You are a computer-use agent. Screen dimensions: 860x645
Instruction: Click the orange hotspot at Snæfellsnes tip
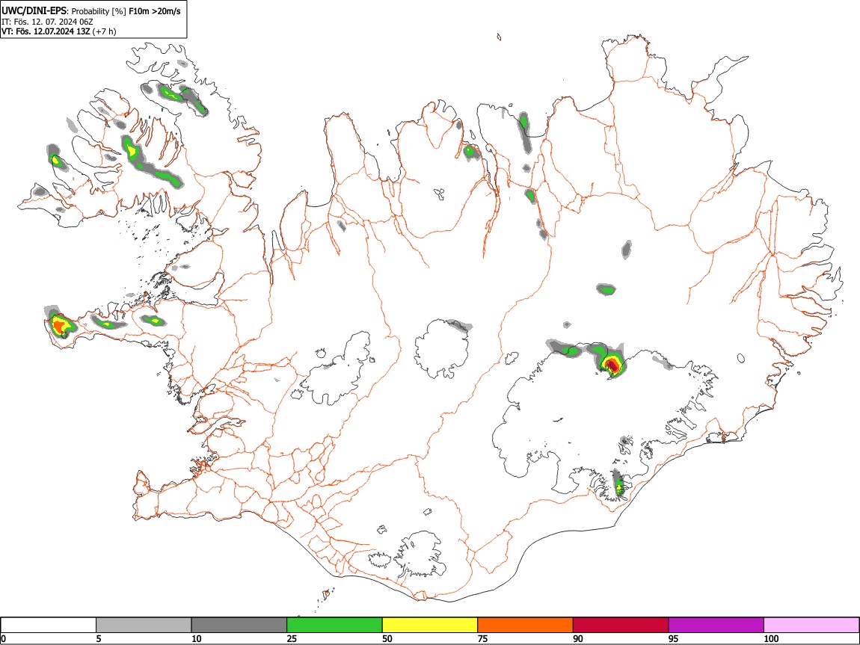tap(60, 326)
